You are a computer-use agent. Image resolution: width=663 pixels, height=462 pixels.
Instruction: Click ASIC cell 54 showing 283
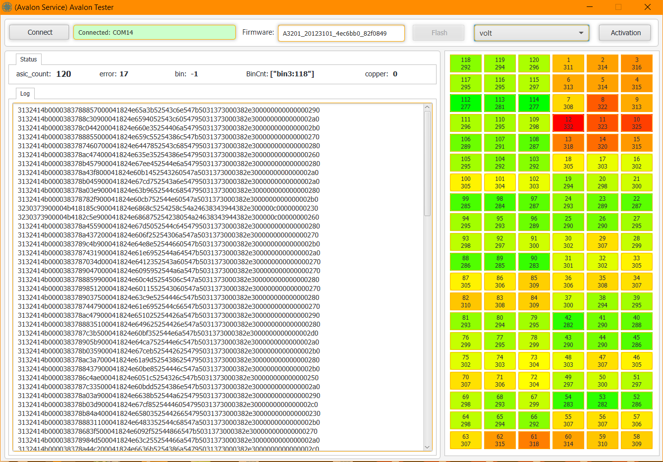568,401
